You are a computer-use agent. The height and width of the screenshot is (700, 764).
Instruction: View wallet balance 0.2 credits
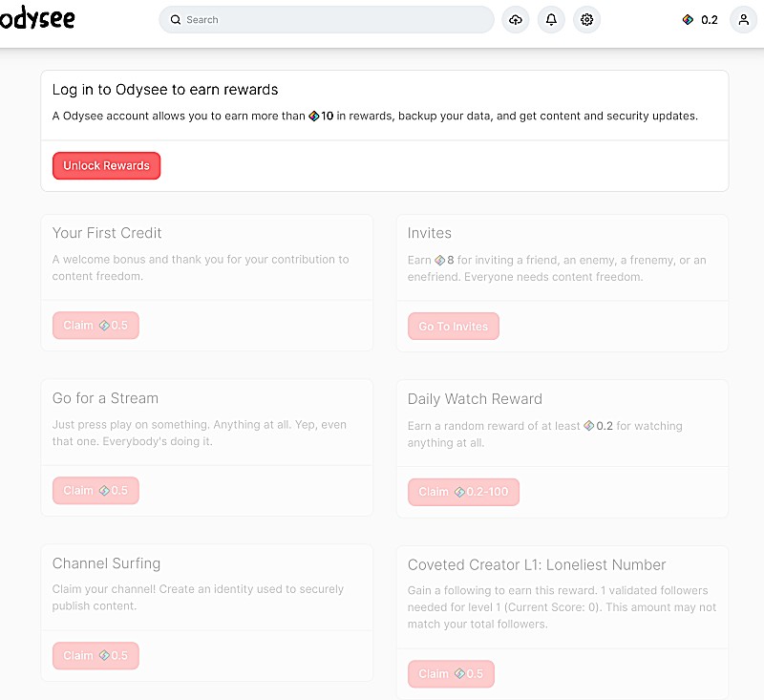tap(700, 19)
